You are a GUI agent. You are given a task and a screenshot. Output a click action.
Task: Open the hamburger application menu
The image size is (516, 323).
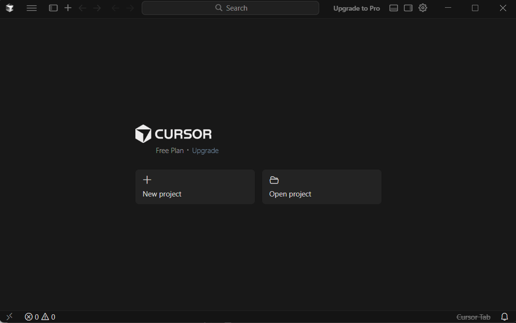31,8
